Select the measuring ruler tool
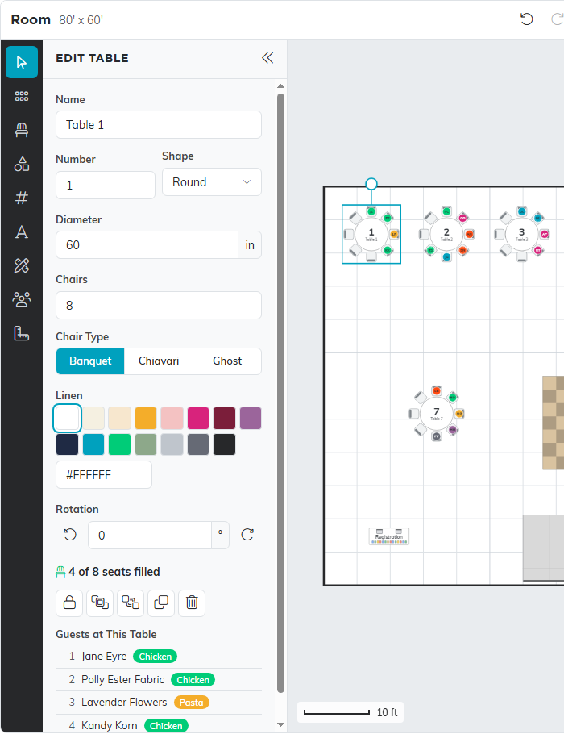The image size is (564, 734). click(x=22, y=333)
